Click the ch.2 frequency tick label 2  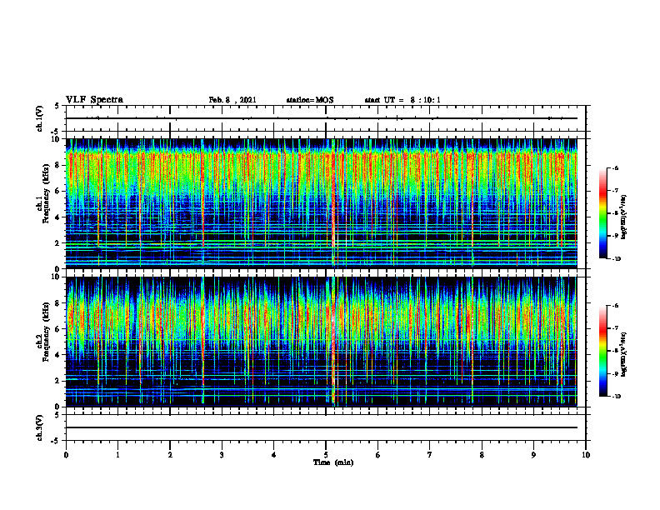coord(57,381)
